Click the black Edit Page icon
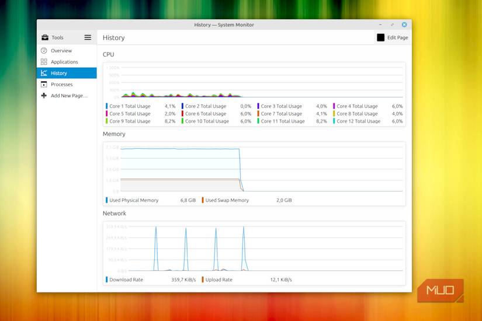The width and height of the screenshot is (482, 321). click(x=380, y=37)
